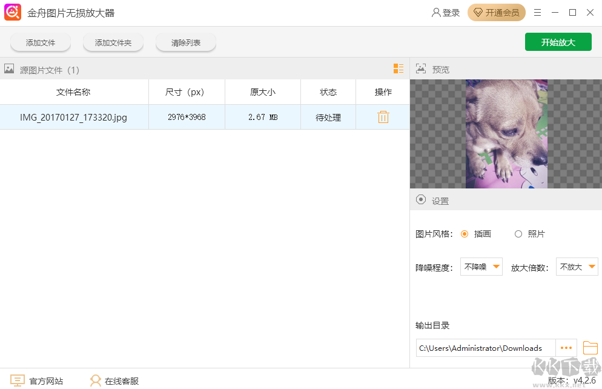The width and height of the screenshot is (602, 389).
Task: Select the 照片 image style radio
Action: click(x=518, y=233)
